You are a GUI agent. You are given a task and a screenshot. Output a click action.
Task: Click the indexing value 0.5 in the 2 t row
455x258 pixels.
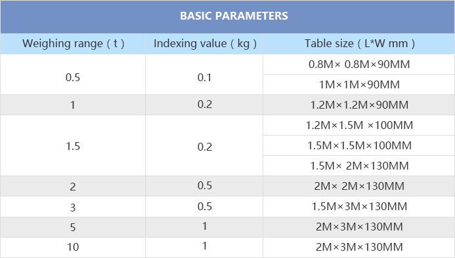coord(205,186)
